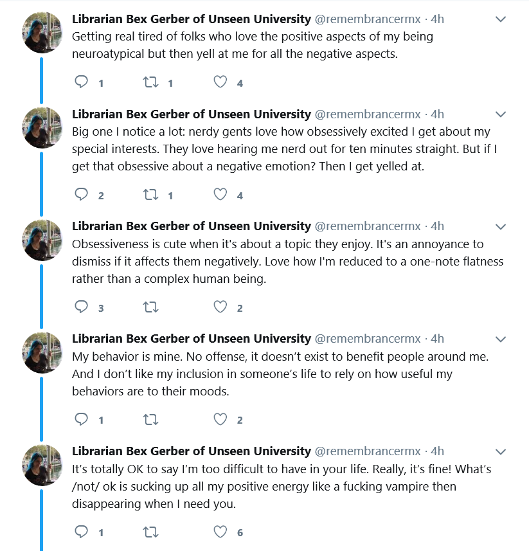Like the 'Getting real tired of folks' tweet
Image resolution: width=529 pixels, height=551 pixels.
pos(220,82)
